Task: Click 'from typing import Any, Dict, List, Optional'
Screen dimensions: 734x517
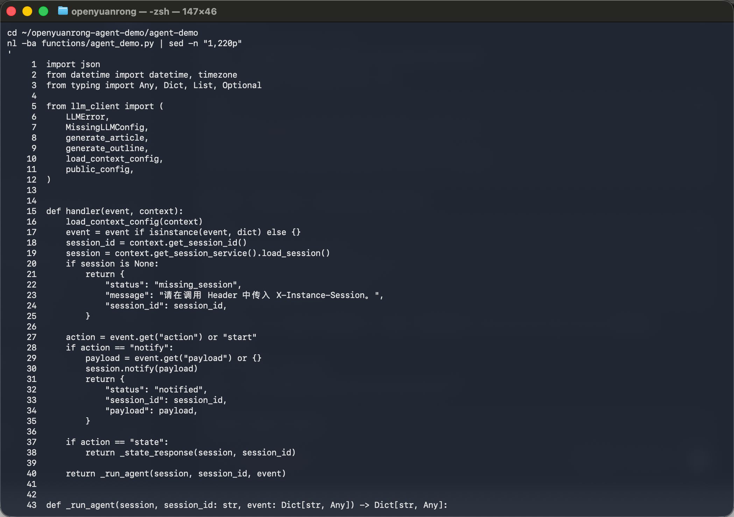Action: [x=154, y=85]
